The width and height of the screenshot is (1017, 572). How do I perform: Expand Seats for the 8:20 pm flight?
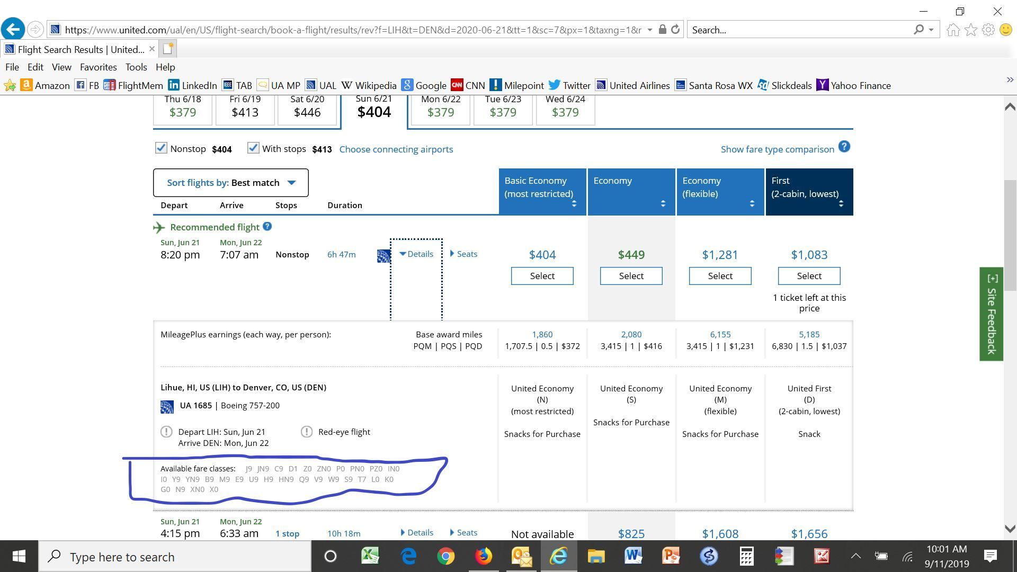point(463,254)
